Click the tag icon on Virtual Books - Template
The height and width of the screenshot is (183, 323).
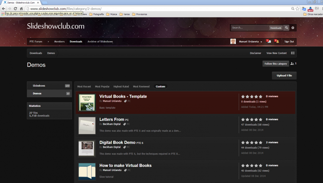pyautogui.click(x=125, y=101)
